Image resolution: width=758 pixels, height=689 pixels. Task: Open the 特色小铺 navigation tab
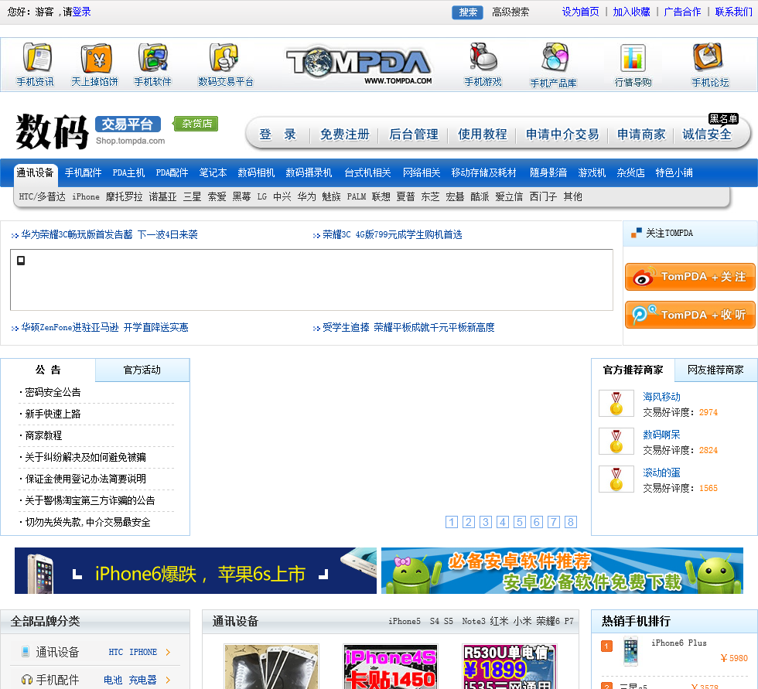(674, 173)
